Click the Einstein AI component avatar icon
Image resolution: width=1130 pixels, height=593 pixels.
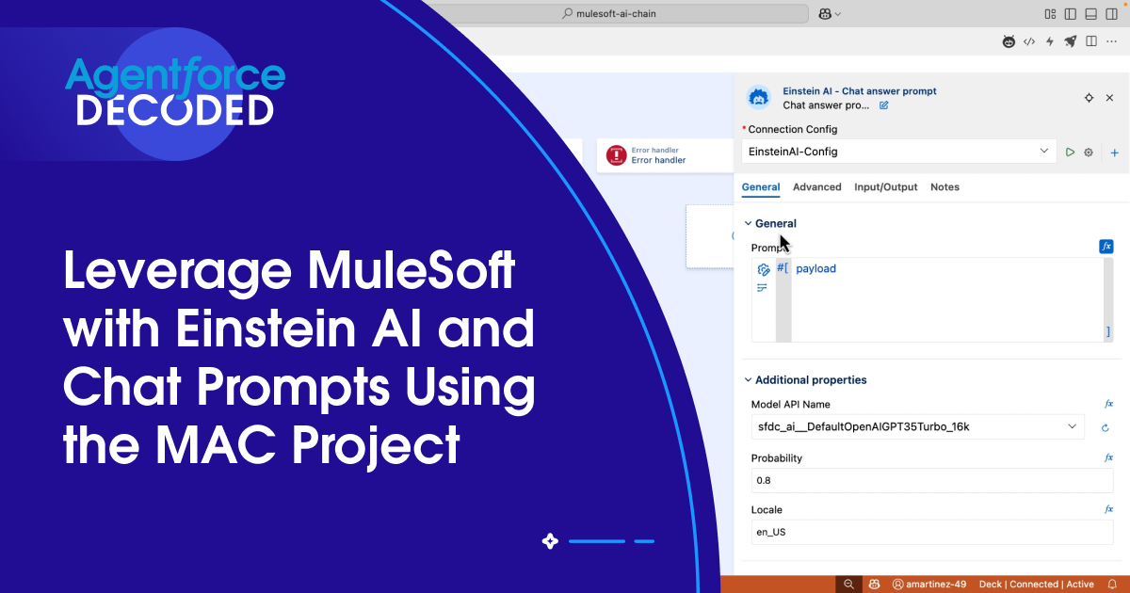(x=759, y=98)
